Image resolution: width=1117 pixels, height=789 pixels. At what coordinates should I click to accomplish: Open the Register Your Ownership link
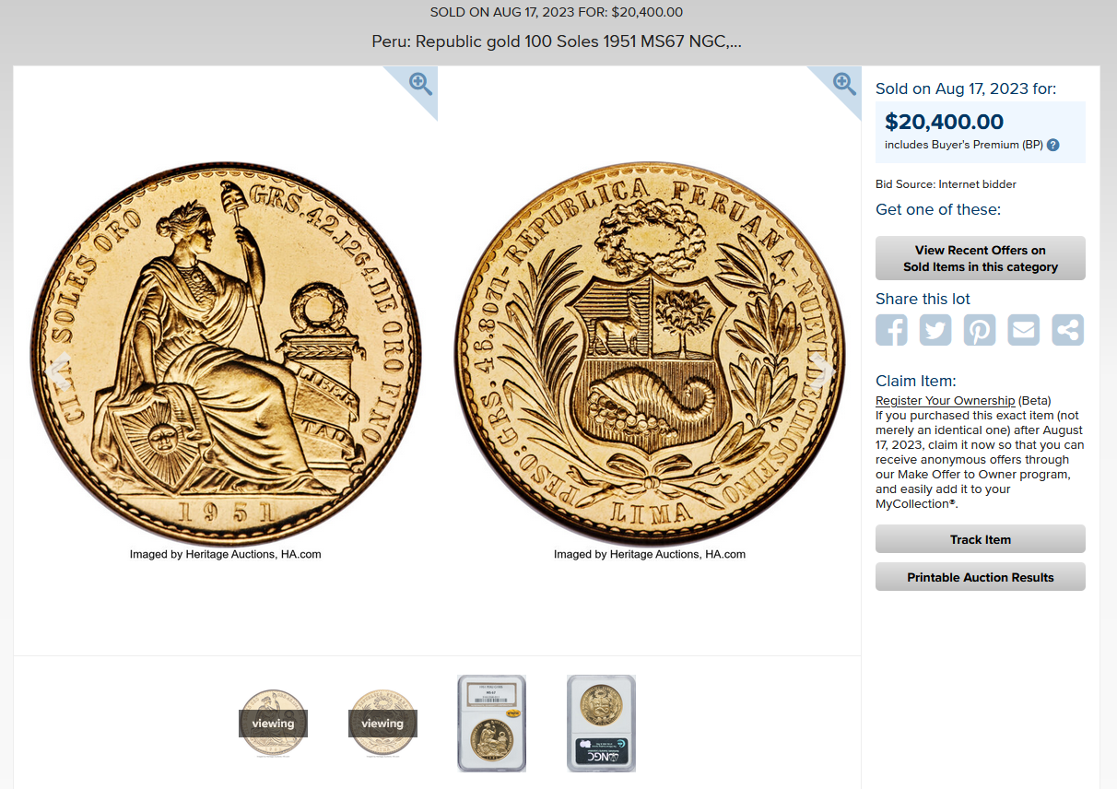tap(946, 400)
